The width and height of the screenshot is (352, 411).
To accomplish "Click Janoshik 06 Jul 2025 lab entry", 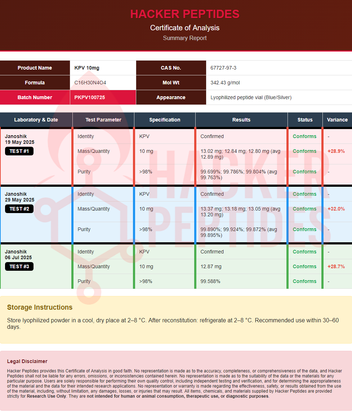I will (18, 255).
